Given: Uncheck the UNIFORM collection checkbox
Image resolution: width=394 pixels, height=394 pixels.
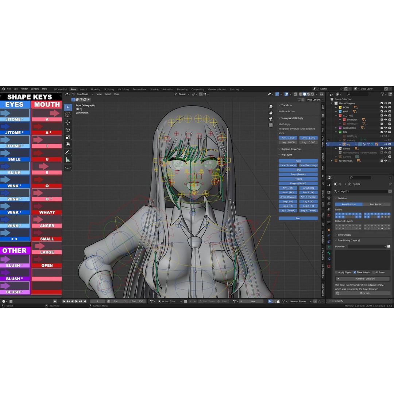Looking at the screenshot, I should [382, 120].
